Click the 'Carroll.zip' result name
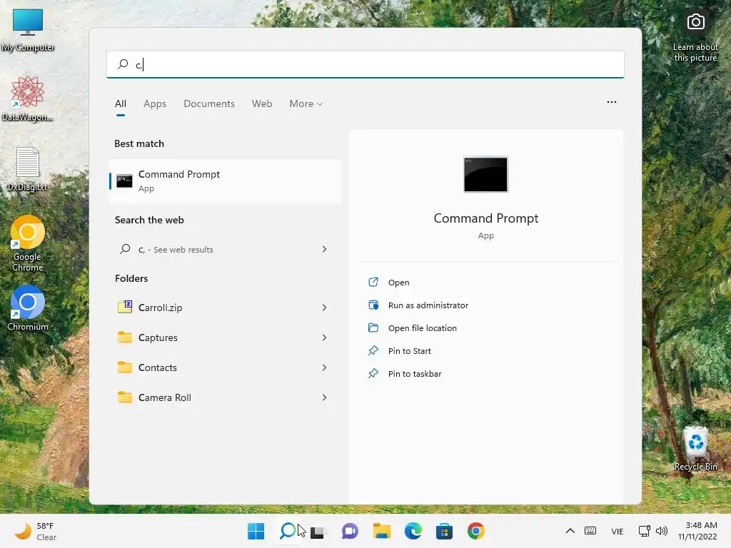731x548 pixels. tap(160, 308)
